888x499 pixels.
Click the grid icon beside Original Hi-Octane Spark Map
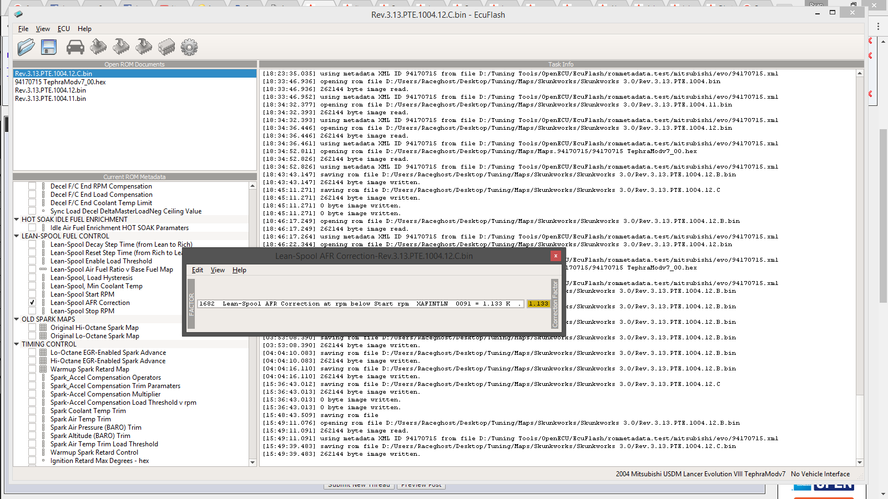pos(43,328)
